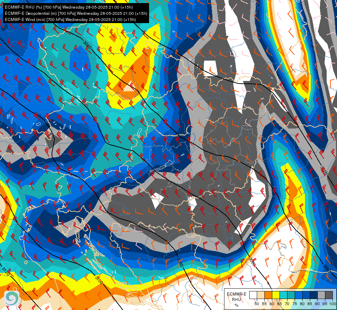
Task: Click the legend value 95
Action: [325, 304]
